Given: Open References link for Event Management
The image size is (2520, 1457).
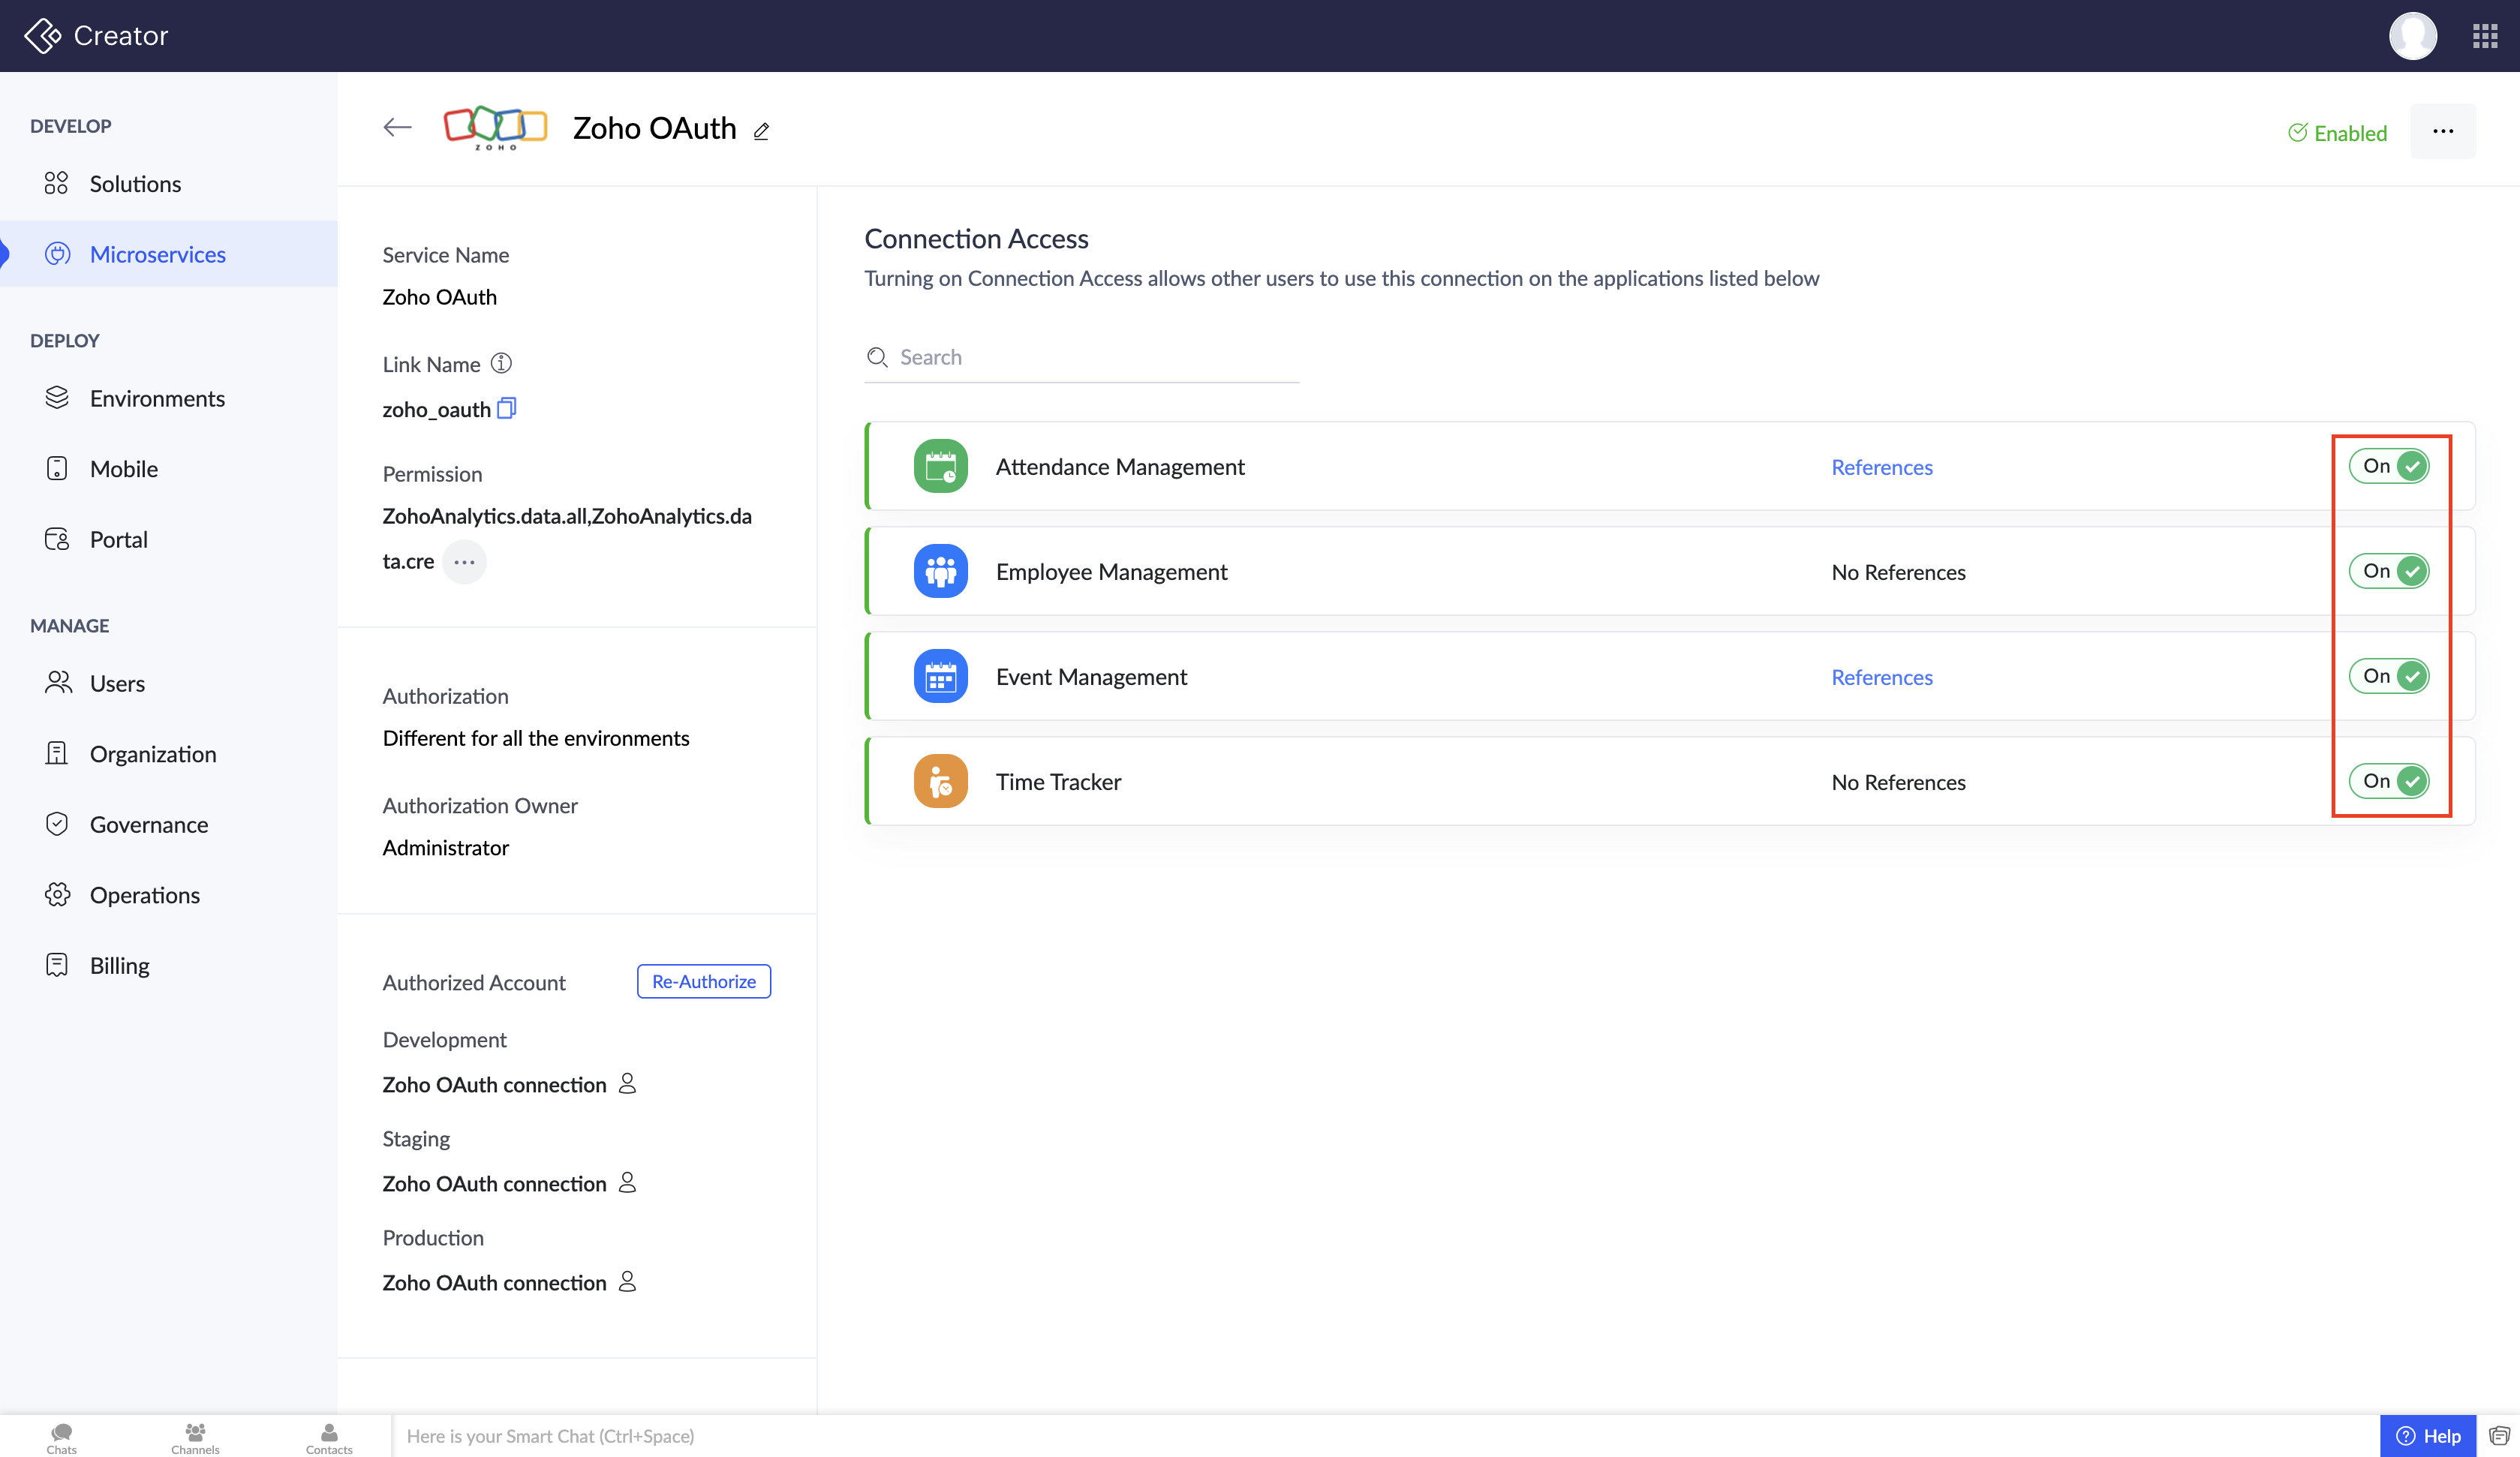Looking at the screenshot, I should pos(1881,677).
